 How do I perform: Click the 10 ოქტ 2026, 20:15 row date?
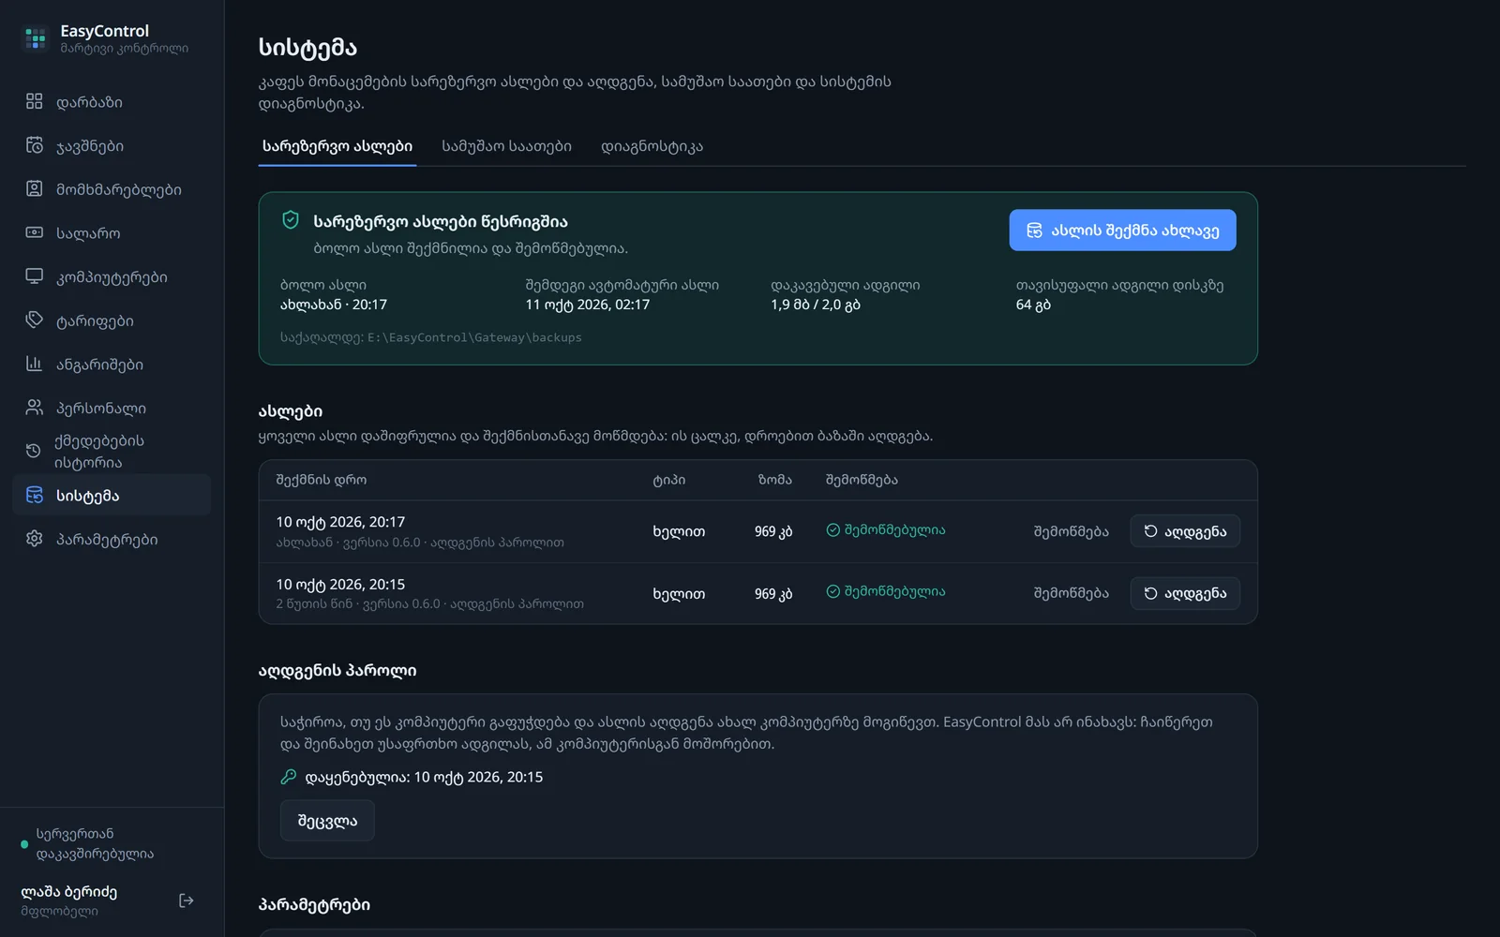pos(340,584)
